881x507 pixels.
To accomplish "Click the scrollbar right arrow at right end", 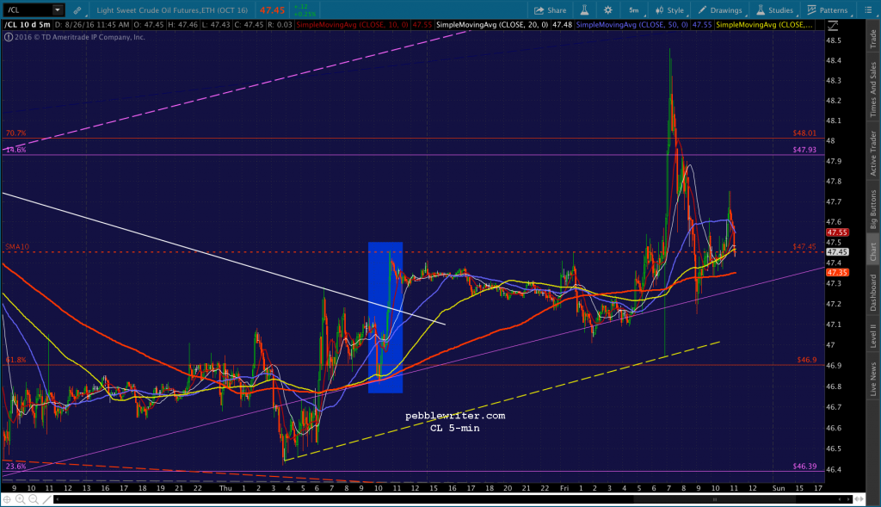I will [848, 499].
